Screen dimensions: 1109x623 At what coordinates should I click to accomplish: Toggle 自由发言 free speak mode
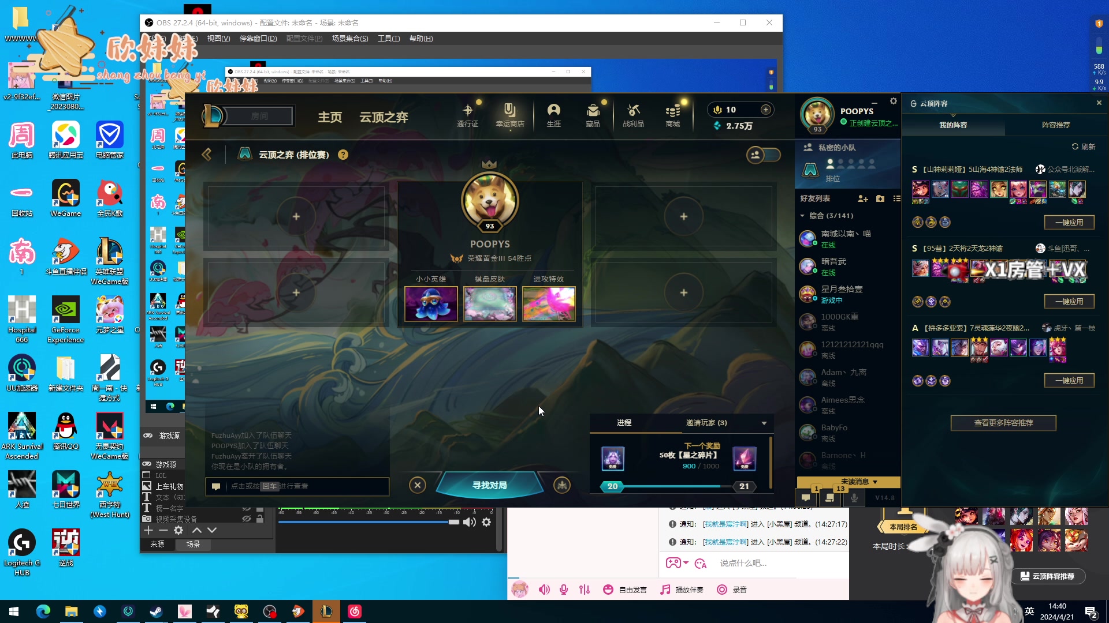coord(626,590)
